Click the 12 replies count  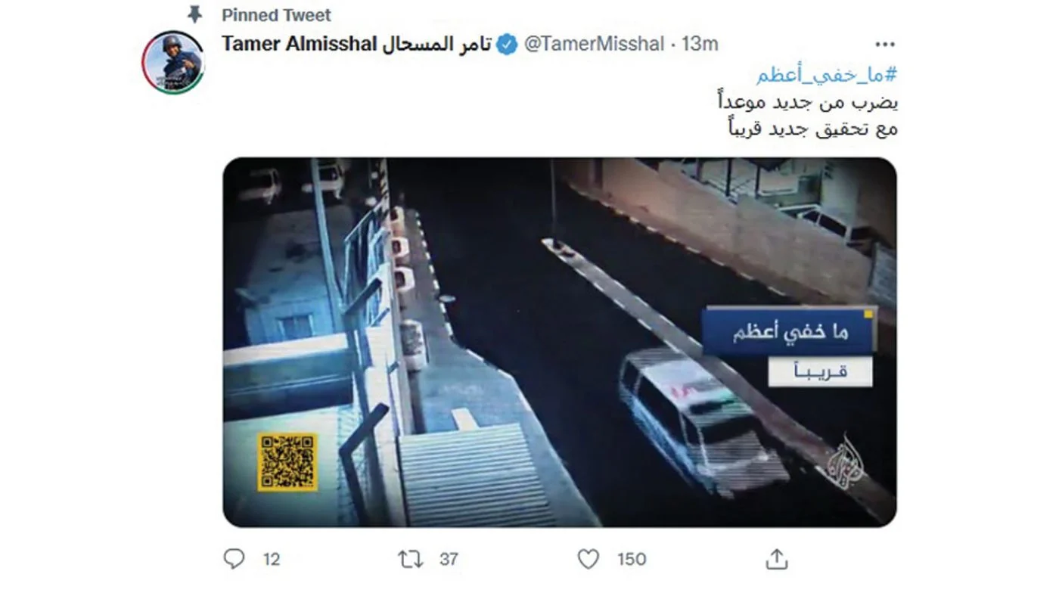pos(272,560)
